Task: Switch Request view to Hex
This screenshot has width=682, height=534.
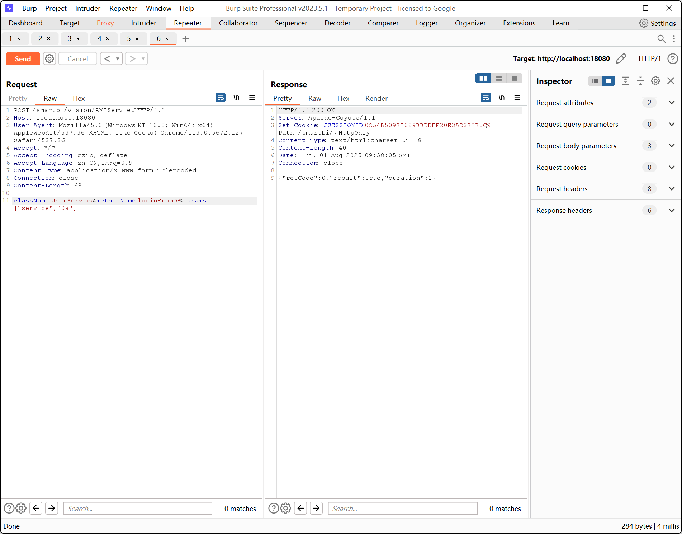Action: click(x=79, y=98)
